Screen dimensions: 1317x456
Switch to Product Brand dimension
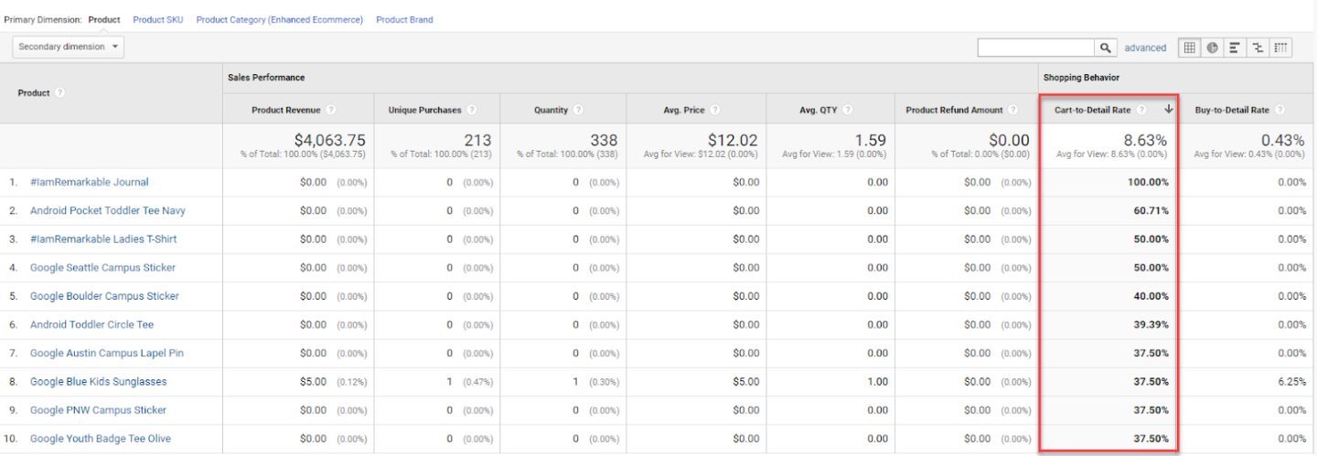coord(404,19)
